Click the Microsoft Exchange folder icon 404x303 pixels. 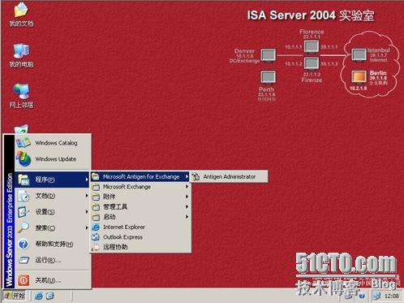point(96,187)
